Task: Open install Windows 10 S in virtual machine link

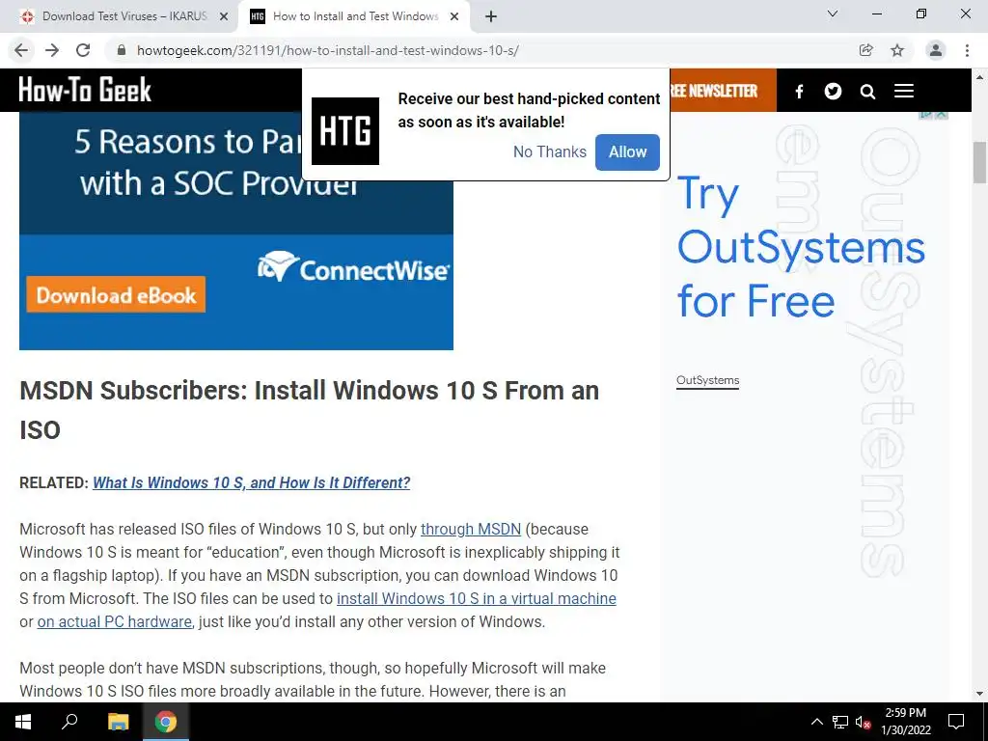Action: click(477, 598)
